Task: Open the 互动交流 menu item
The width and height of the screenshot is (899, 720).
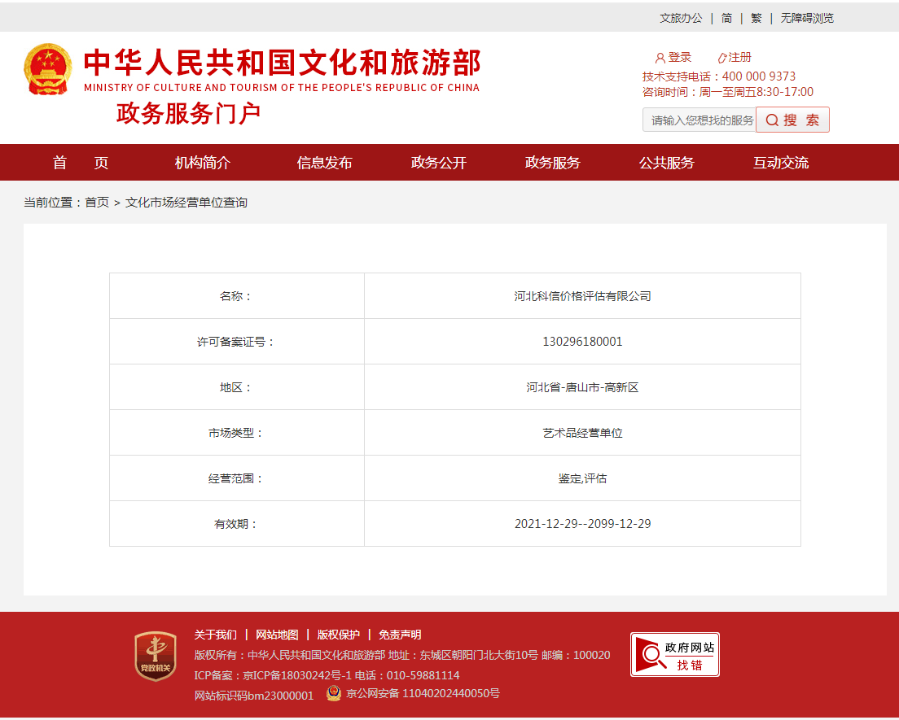Action: coord(780,163)
